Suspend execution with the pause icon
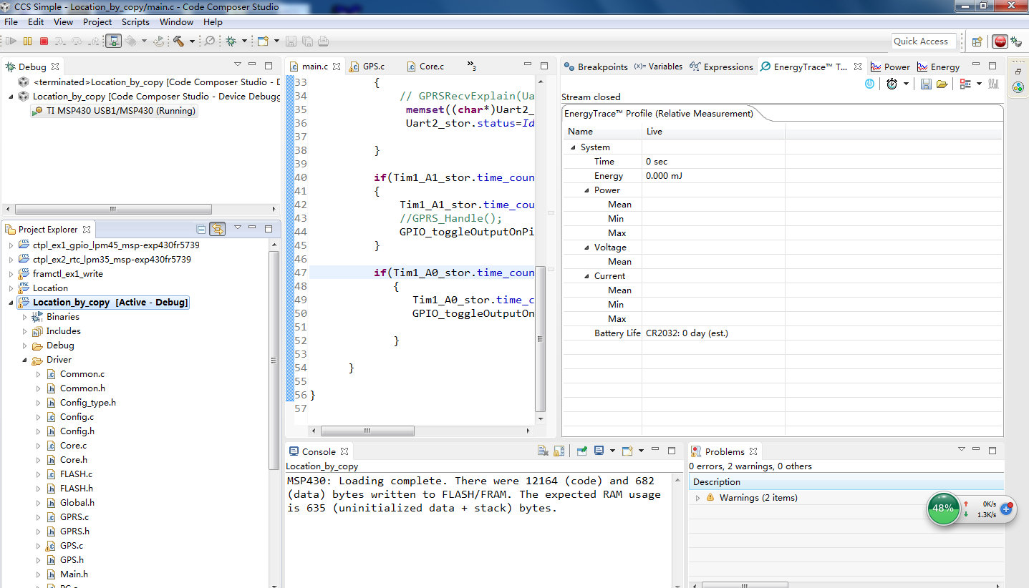 (x=27, y=41)
